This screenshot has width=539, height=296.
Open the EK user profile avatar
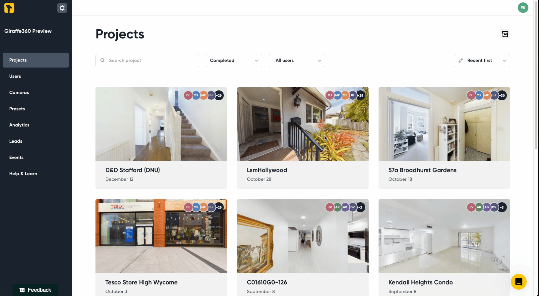(x=523, y=8)
